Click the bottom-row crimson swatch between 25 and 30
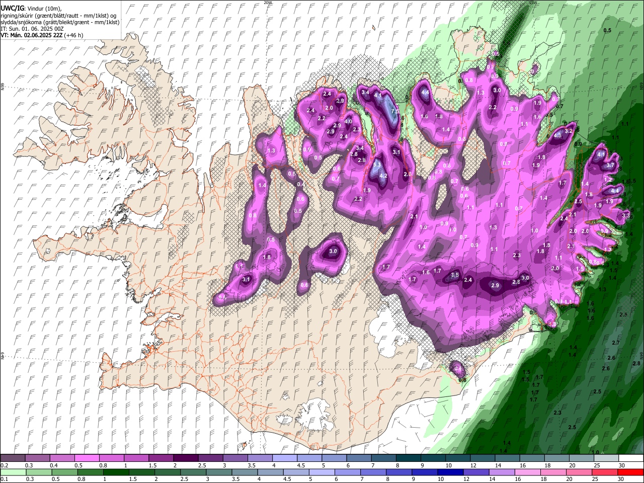This screenshot has height=483, width=644. click(x=605, y=472)
